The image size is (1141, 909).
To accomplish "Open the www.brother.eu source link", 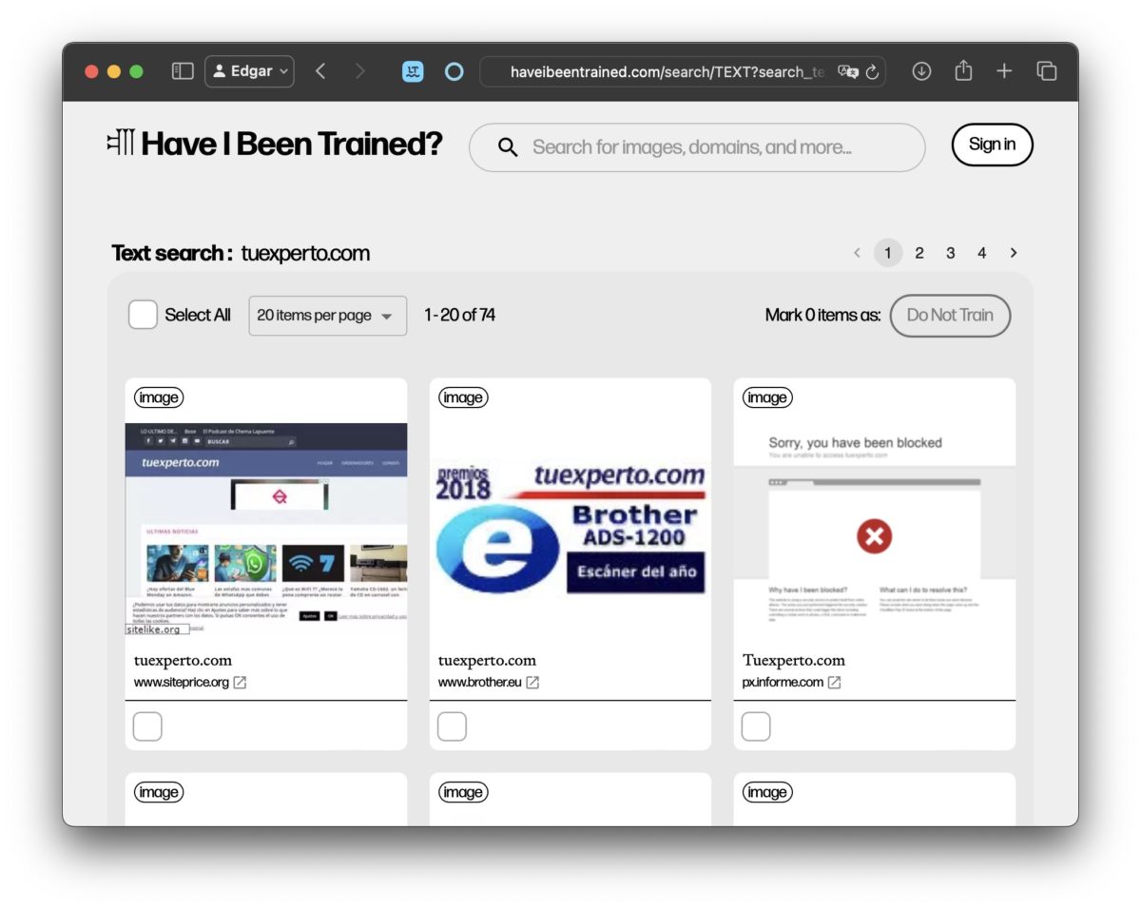I will 480,683.
